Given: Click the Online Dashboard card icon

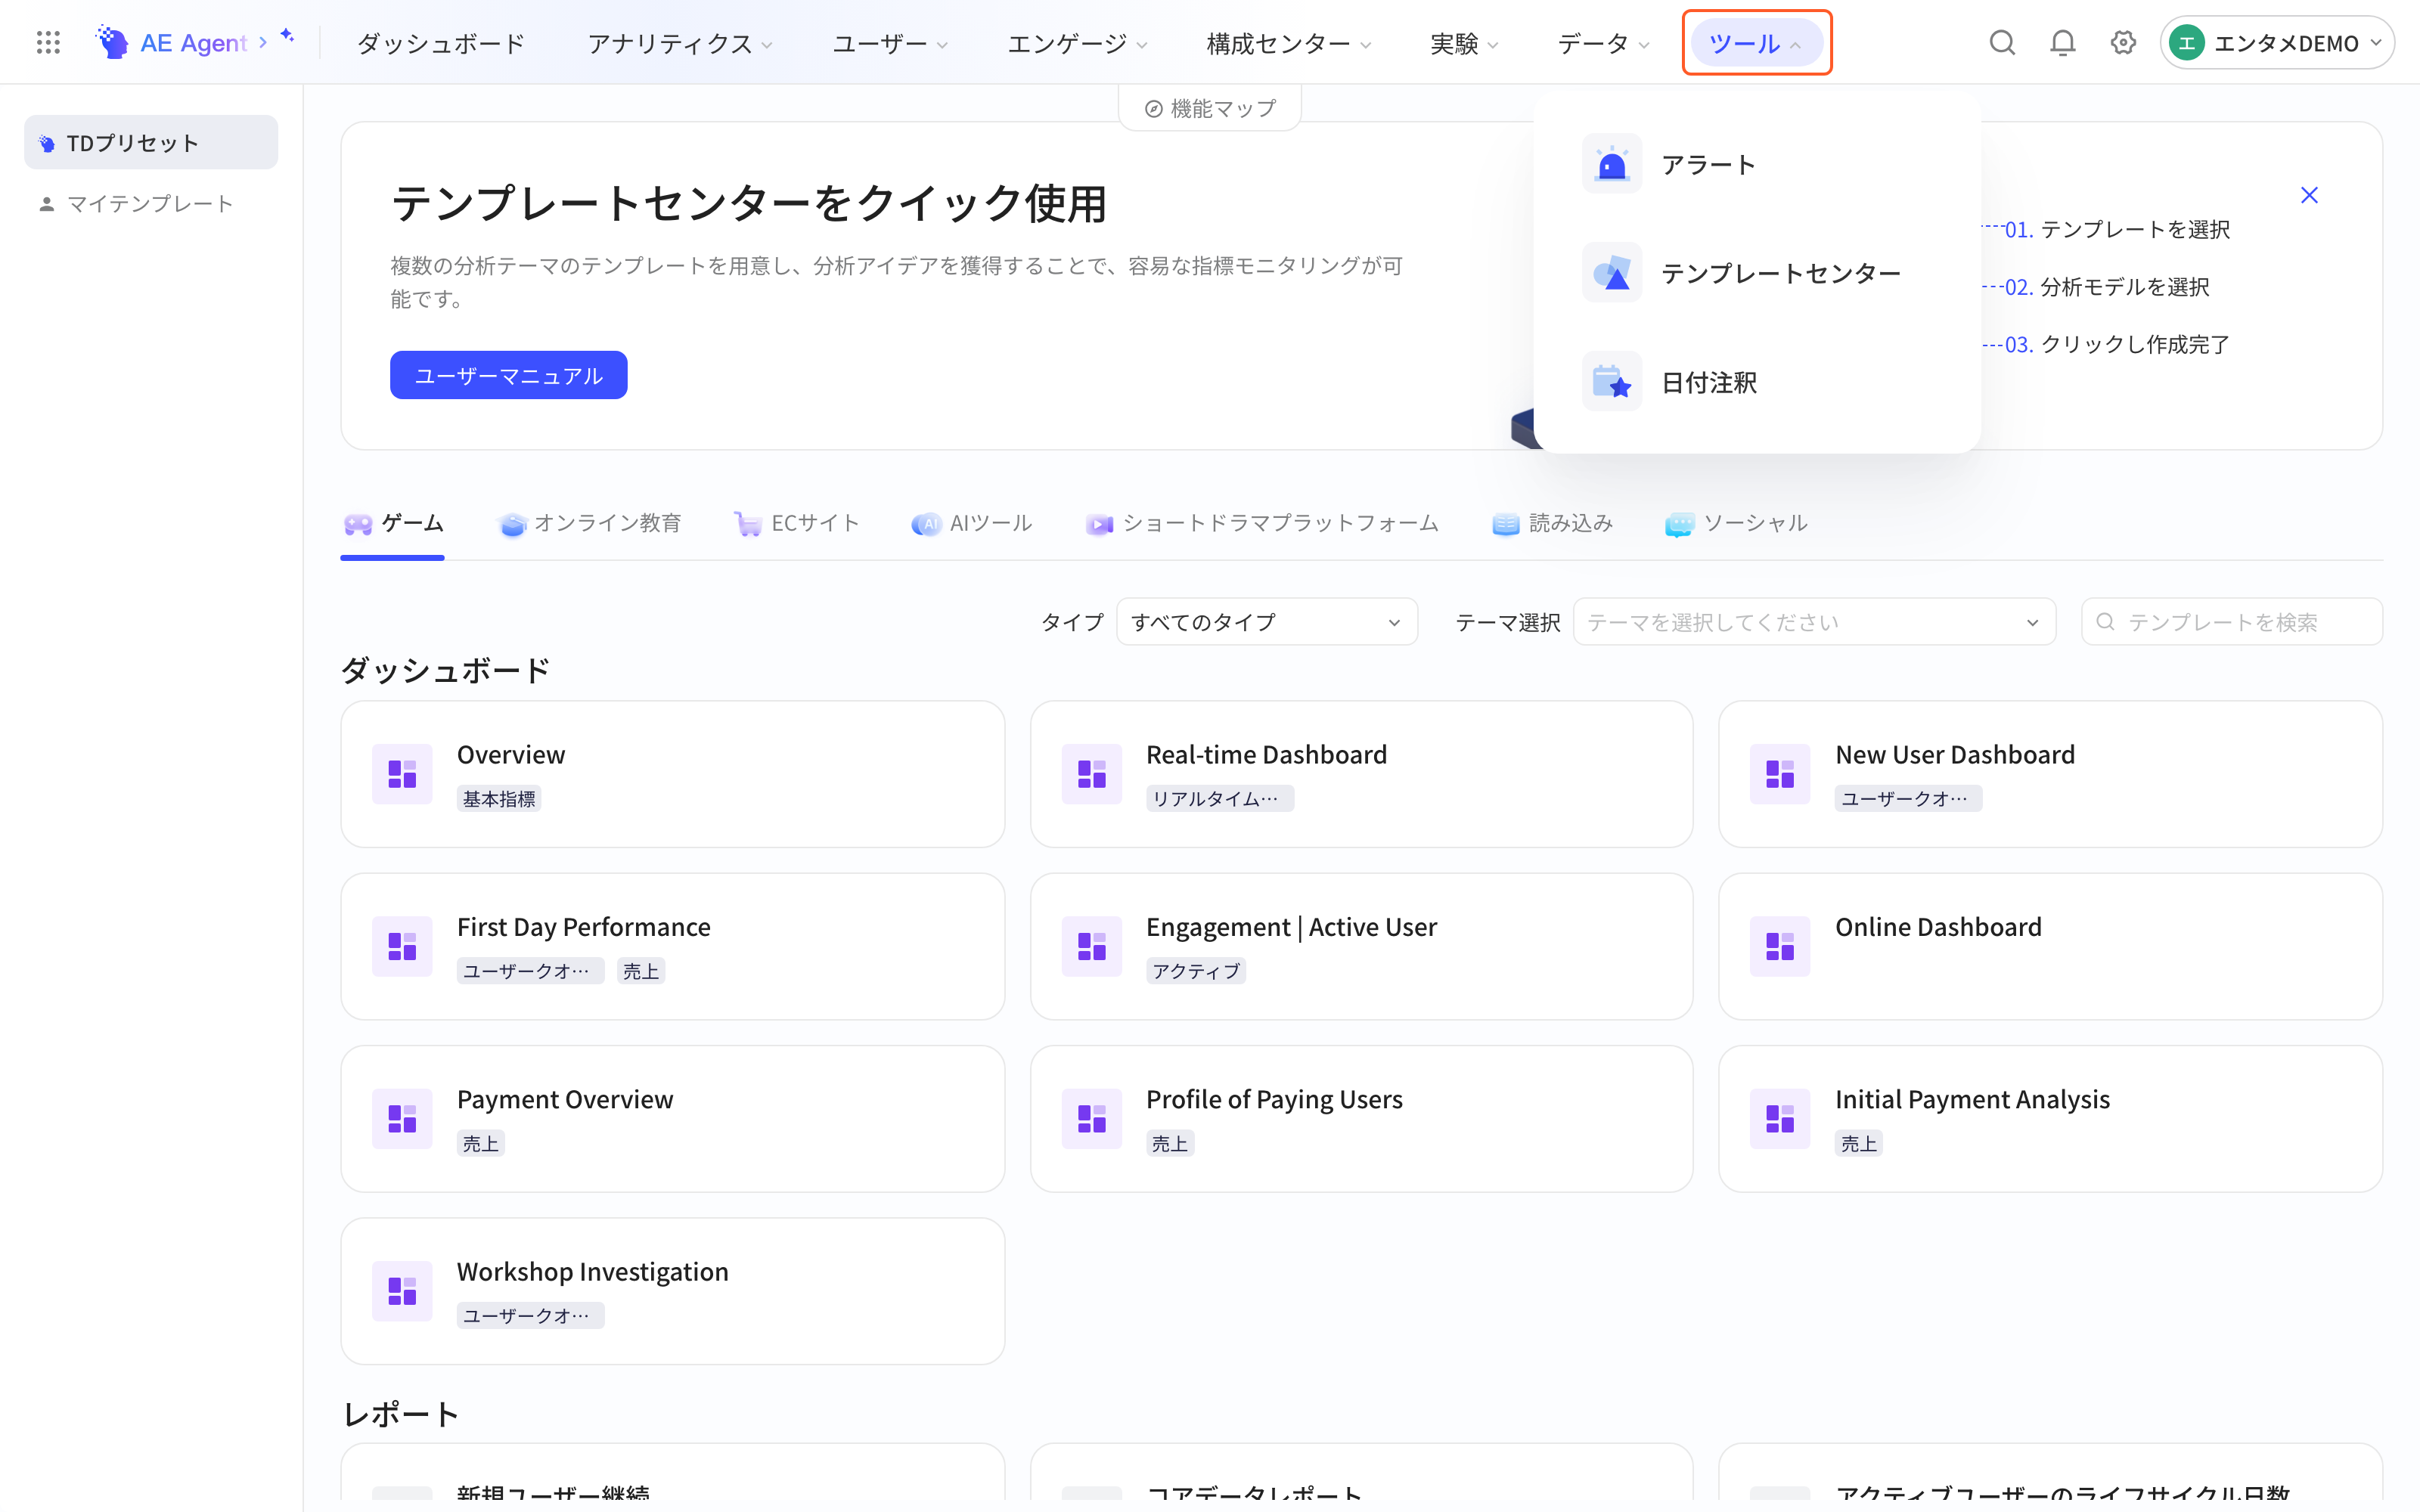Looking at the screenshot, I should coord(1780,946).
